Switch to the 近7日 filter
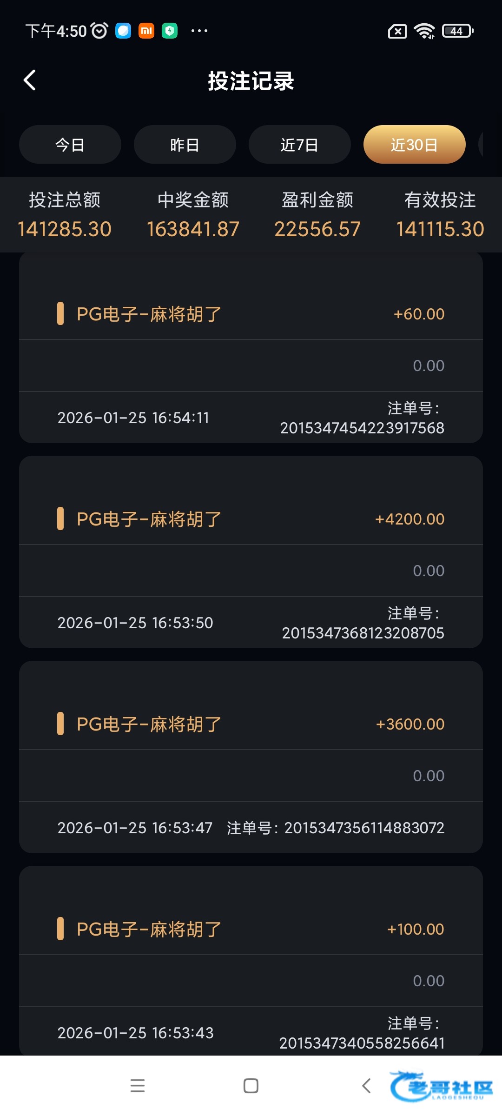The height and width of the screenshot is (1116, 502). tap(300, 145)
